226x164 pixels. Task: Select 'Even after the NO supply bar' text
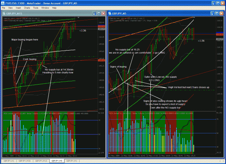click(165, 108)
